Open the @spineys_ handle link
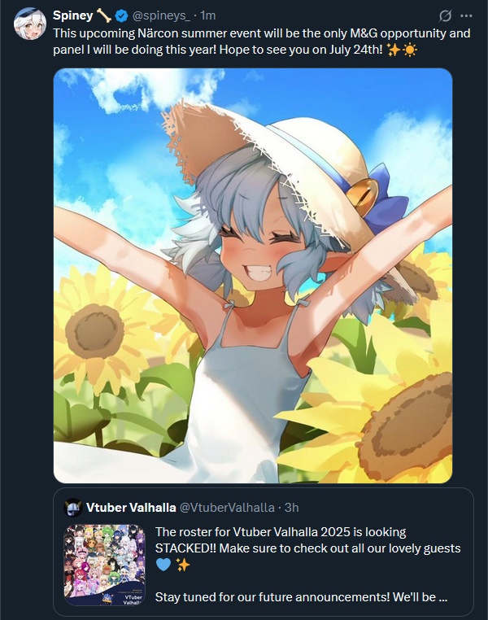The width and height of the screenshot is (488, 620). click(161, 15)
